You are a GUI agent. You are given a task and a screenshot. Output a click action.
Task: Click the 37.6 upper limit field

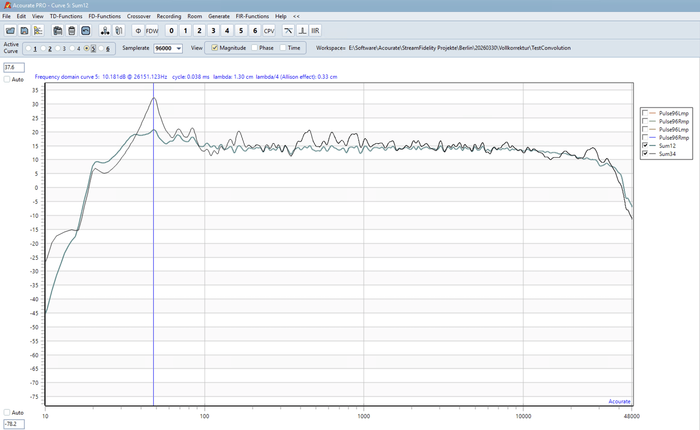pos(14,68)
